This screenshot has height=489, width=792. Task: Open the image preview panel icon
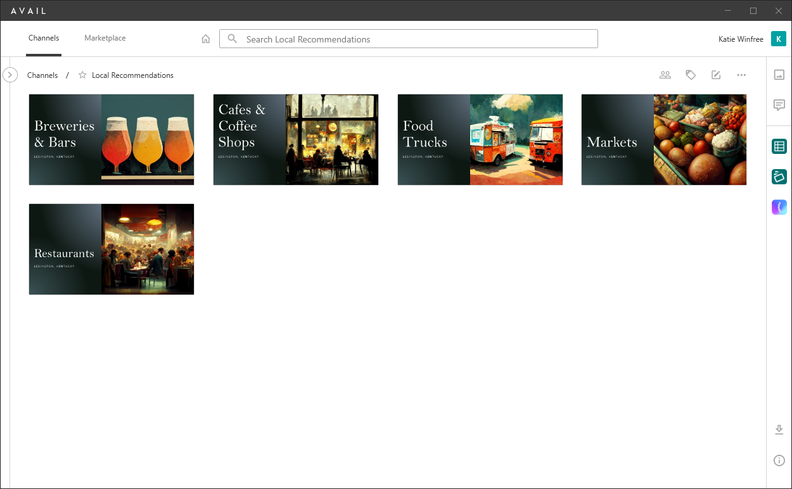pos(779,75)
